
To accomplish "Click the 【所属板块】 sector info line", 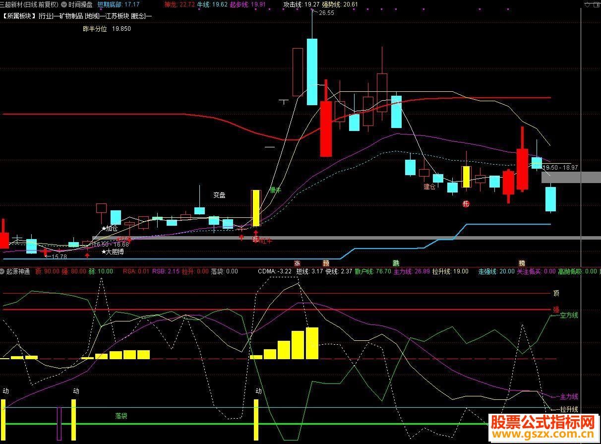I will tap(77, 15).
